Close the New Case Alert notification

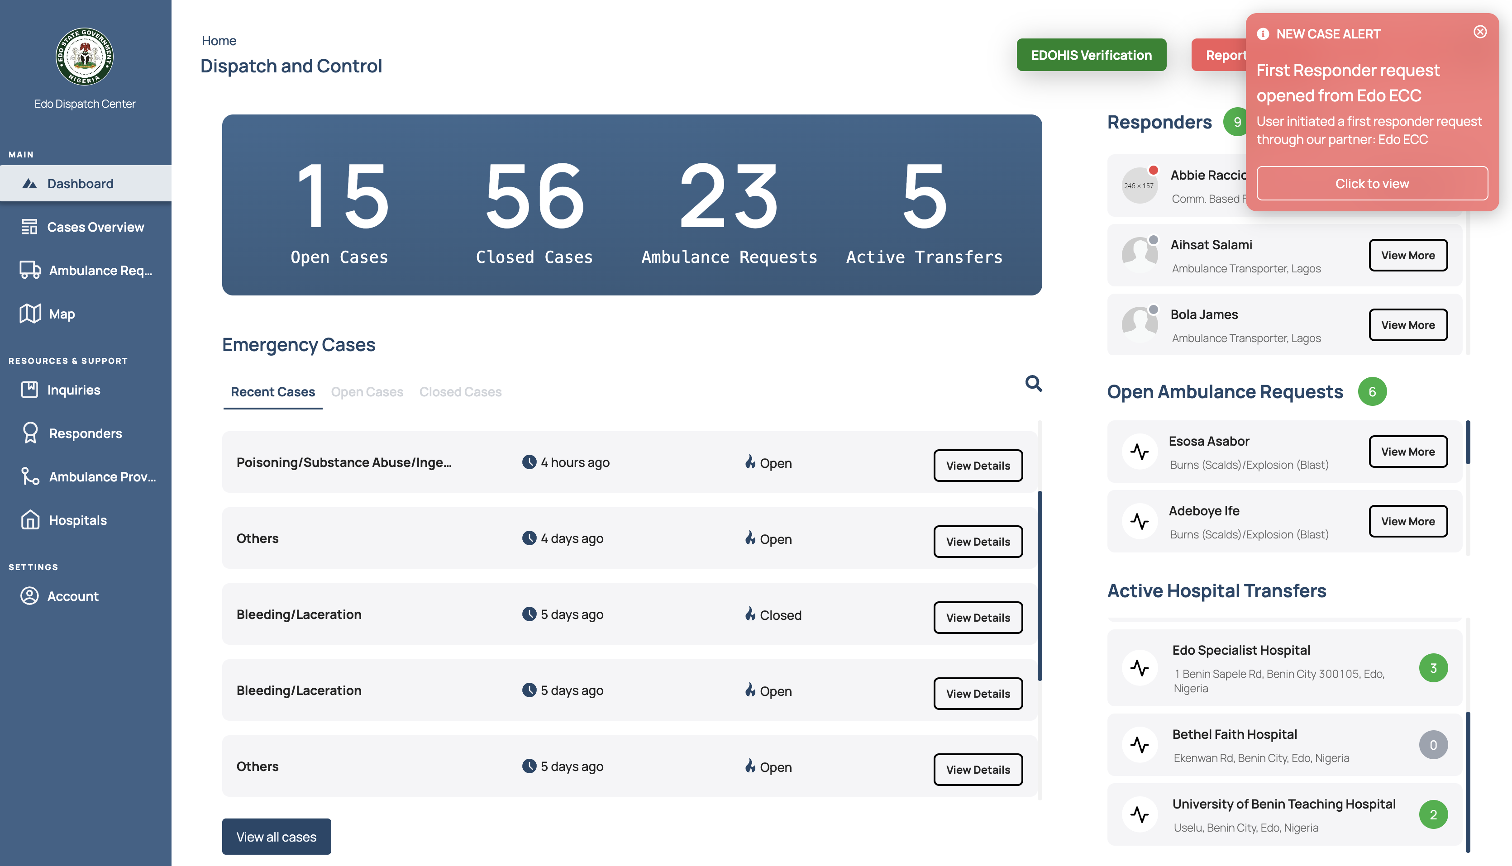pyautogui.click(x=1480, y=32)
